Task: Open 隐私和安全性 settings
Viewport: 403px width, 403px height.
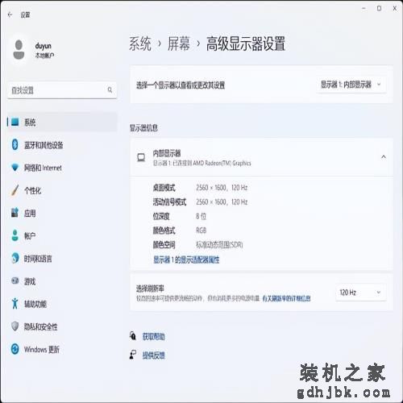Action: (62, 326)
